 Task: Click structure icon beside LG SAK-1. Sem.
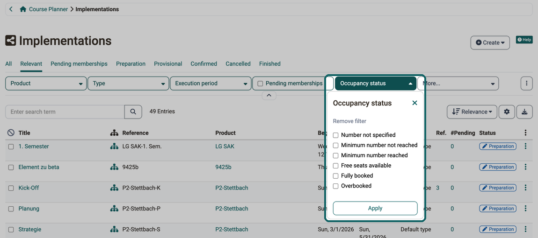pyautogui.click(x=114, y=147)
